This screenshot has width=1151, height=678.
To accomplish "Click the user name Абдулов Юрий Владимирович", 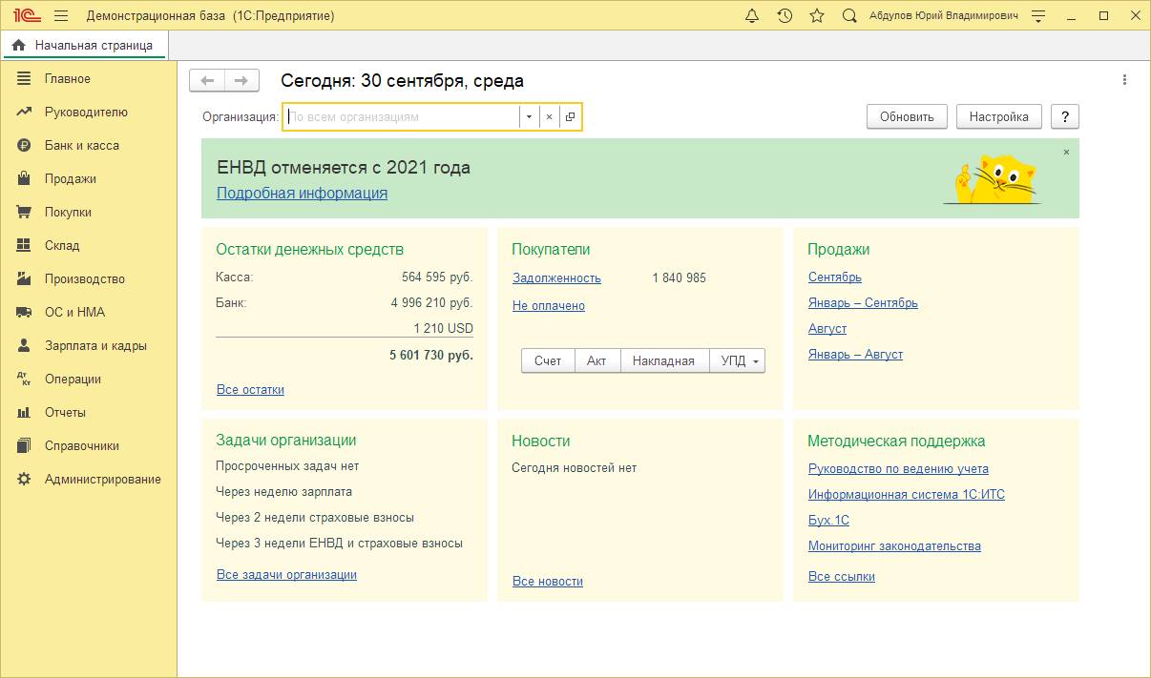I will click(944, 16).
